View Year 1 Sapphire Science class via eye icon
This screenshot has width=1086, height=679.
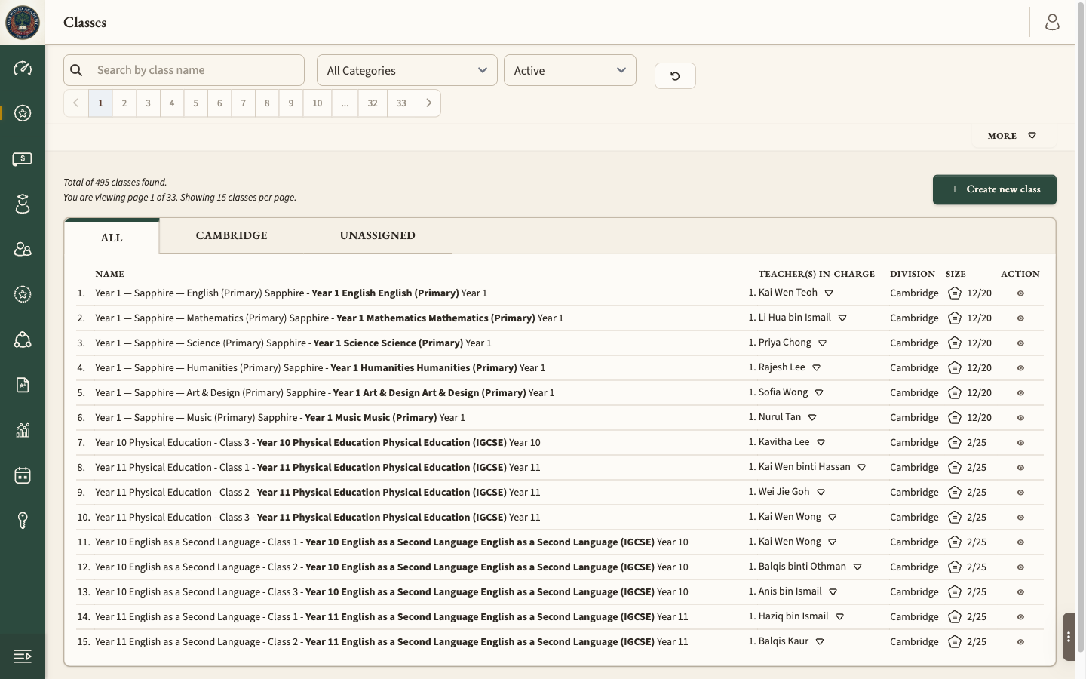coord(1020,343)
